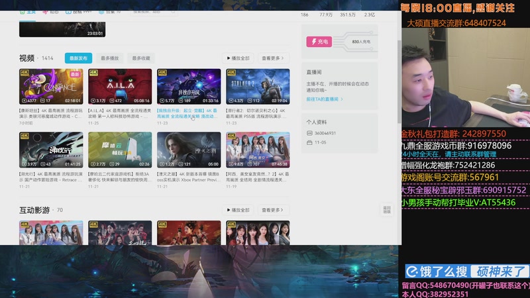Open the third 互动影游 red costume thumbnail
Screen dimensions: 530x298
pyautogui.click(x=189, y=233)
